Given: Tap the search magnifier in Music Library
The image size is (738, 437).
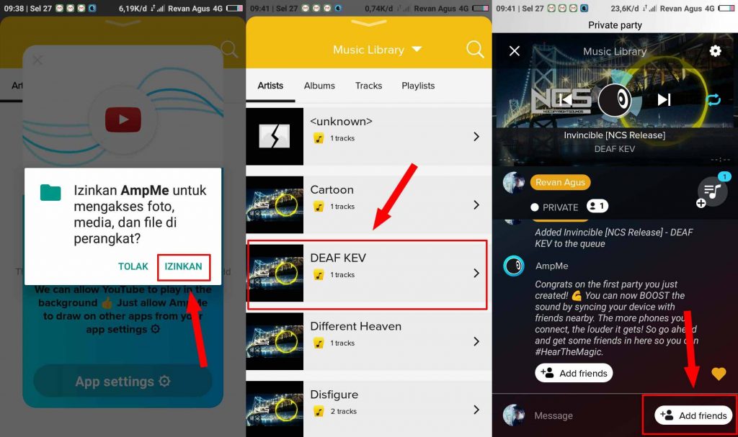Looking at the screenshot, I should coord(474,49).
